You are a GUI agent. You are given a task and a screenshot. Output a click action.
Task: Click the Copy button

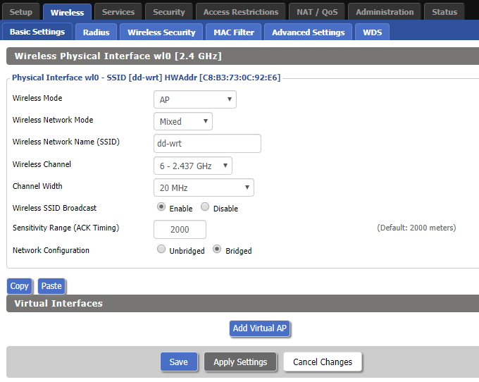point(19,286)
